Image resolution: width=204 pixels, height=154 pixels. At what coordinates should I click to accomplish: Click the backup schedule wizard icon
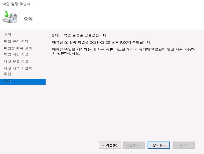10,17
